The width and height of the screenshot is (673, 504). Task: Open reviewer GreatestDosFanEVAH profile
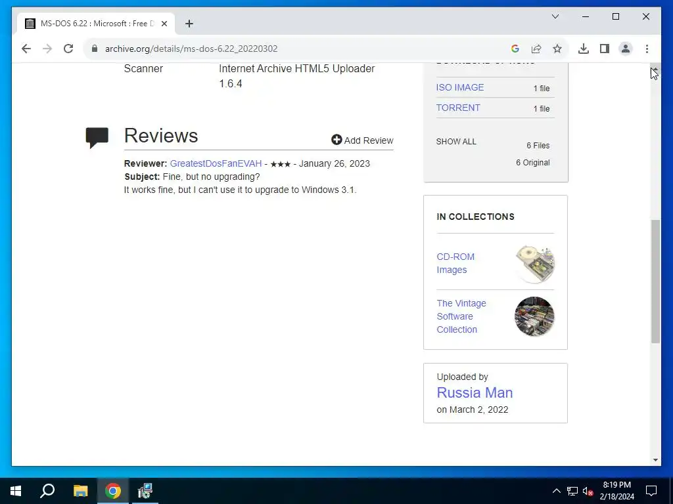[x=216, y=163]
